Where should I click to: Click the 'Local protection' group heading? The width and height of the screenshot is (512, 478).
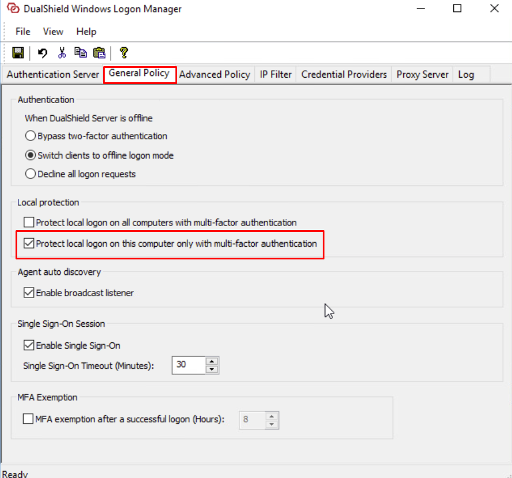coord(48,202)
